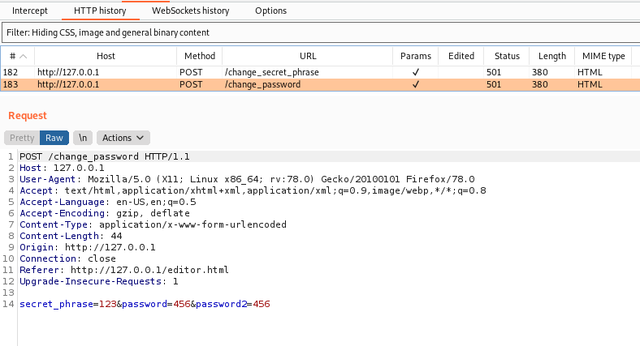Open the history filter bar settings
Viewport: 640px width, 346px height.
(321, 32)
